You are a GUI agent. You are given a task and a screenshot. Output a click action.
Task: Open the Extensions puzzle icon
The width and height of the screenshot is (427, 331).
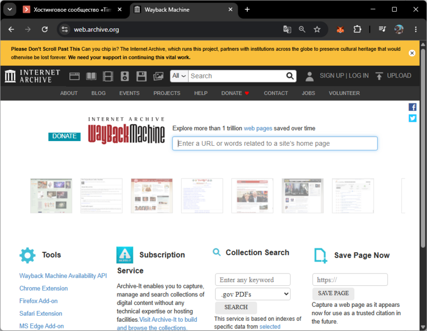(x=357, y=29)
